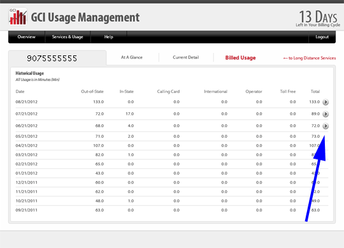Viewport: 344px width, 248px height.
Task: Click Total value 89.0
Action: click(x=315, y=114)
